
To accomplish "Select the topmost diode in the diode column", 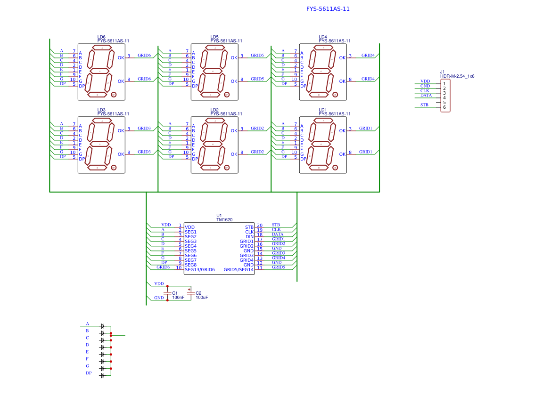I will (103, 325).
